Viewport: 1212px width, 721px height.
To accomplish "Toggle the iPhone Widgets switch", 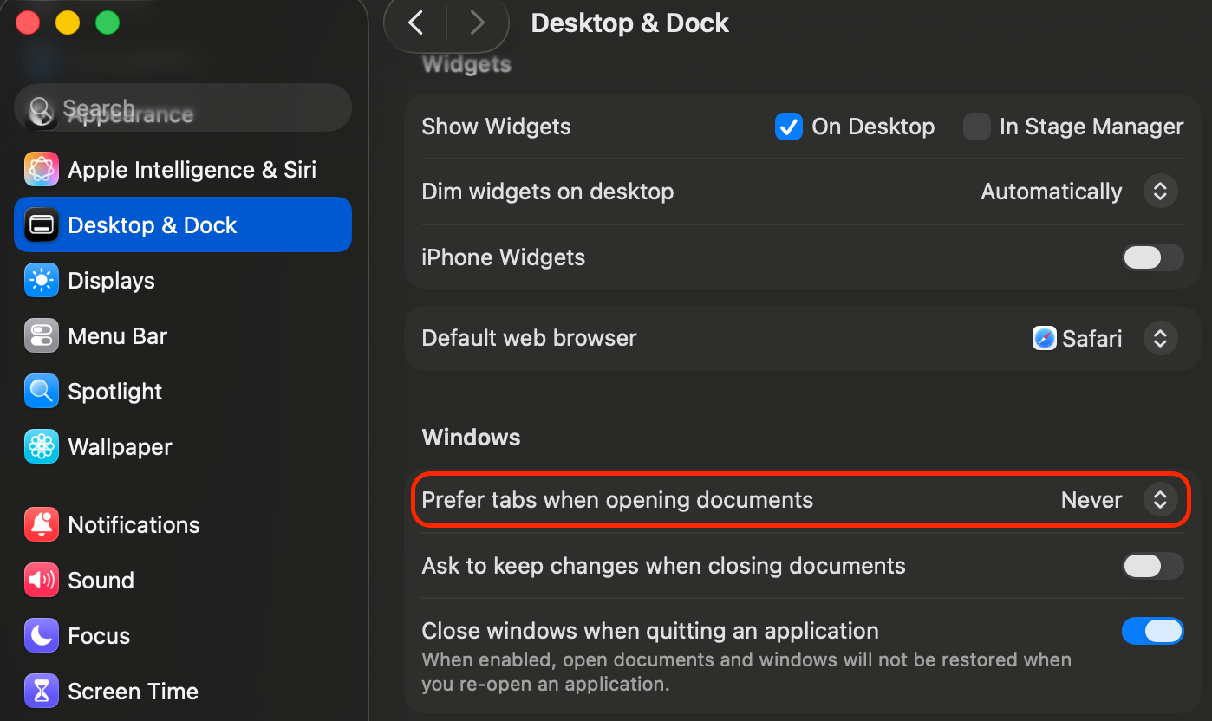I will point(1152,257).
